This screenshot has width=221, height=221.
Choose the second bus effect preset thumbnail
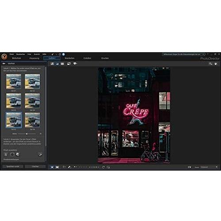(x=32, y=81)
